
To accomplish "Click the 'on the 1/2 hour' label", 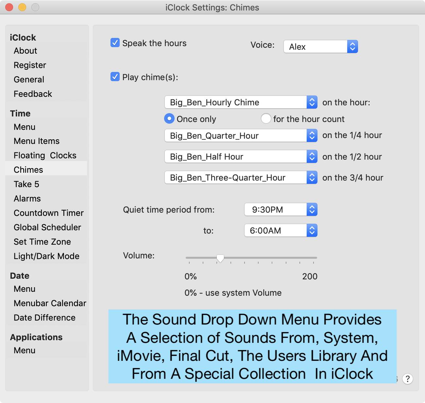I will (352, 157).
